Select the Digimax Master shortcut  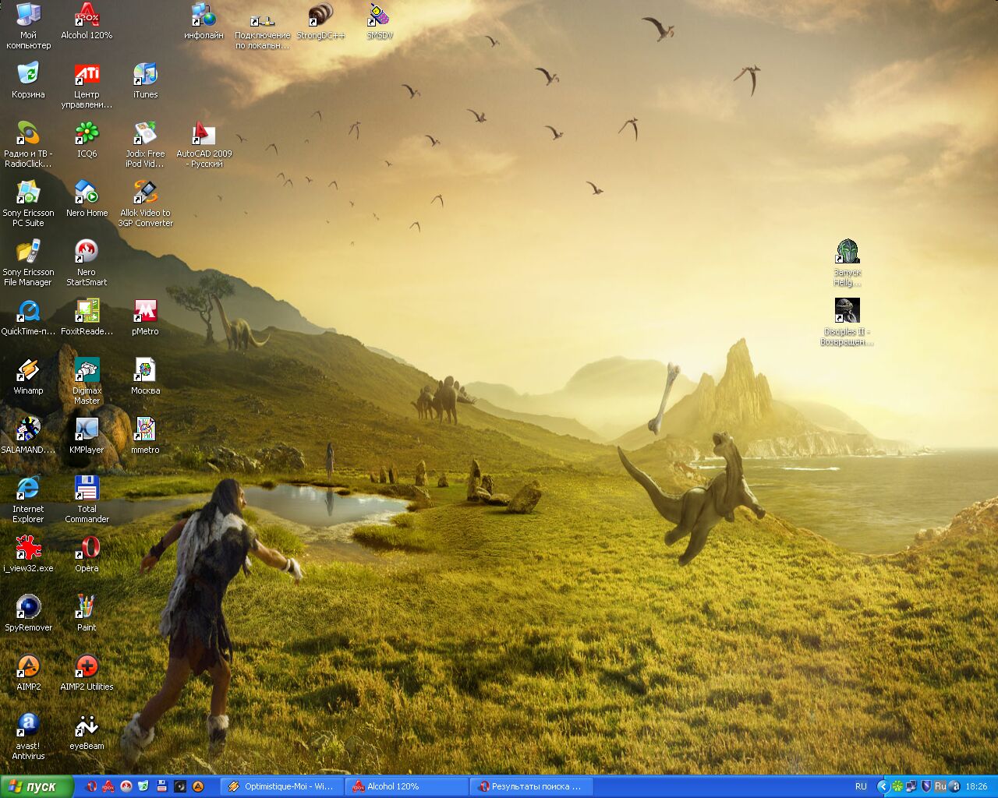click(x=87, y=382)
